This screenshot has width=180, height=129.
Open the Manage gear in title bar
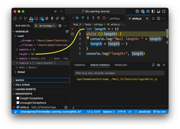point(142,11)
